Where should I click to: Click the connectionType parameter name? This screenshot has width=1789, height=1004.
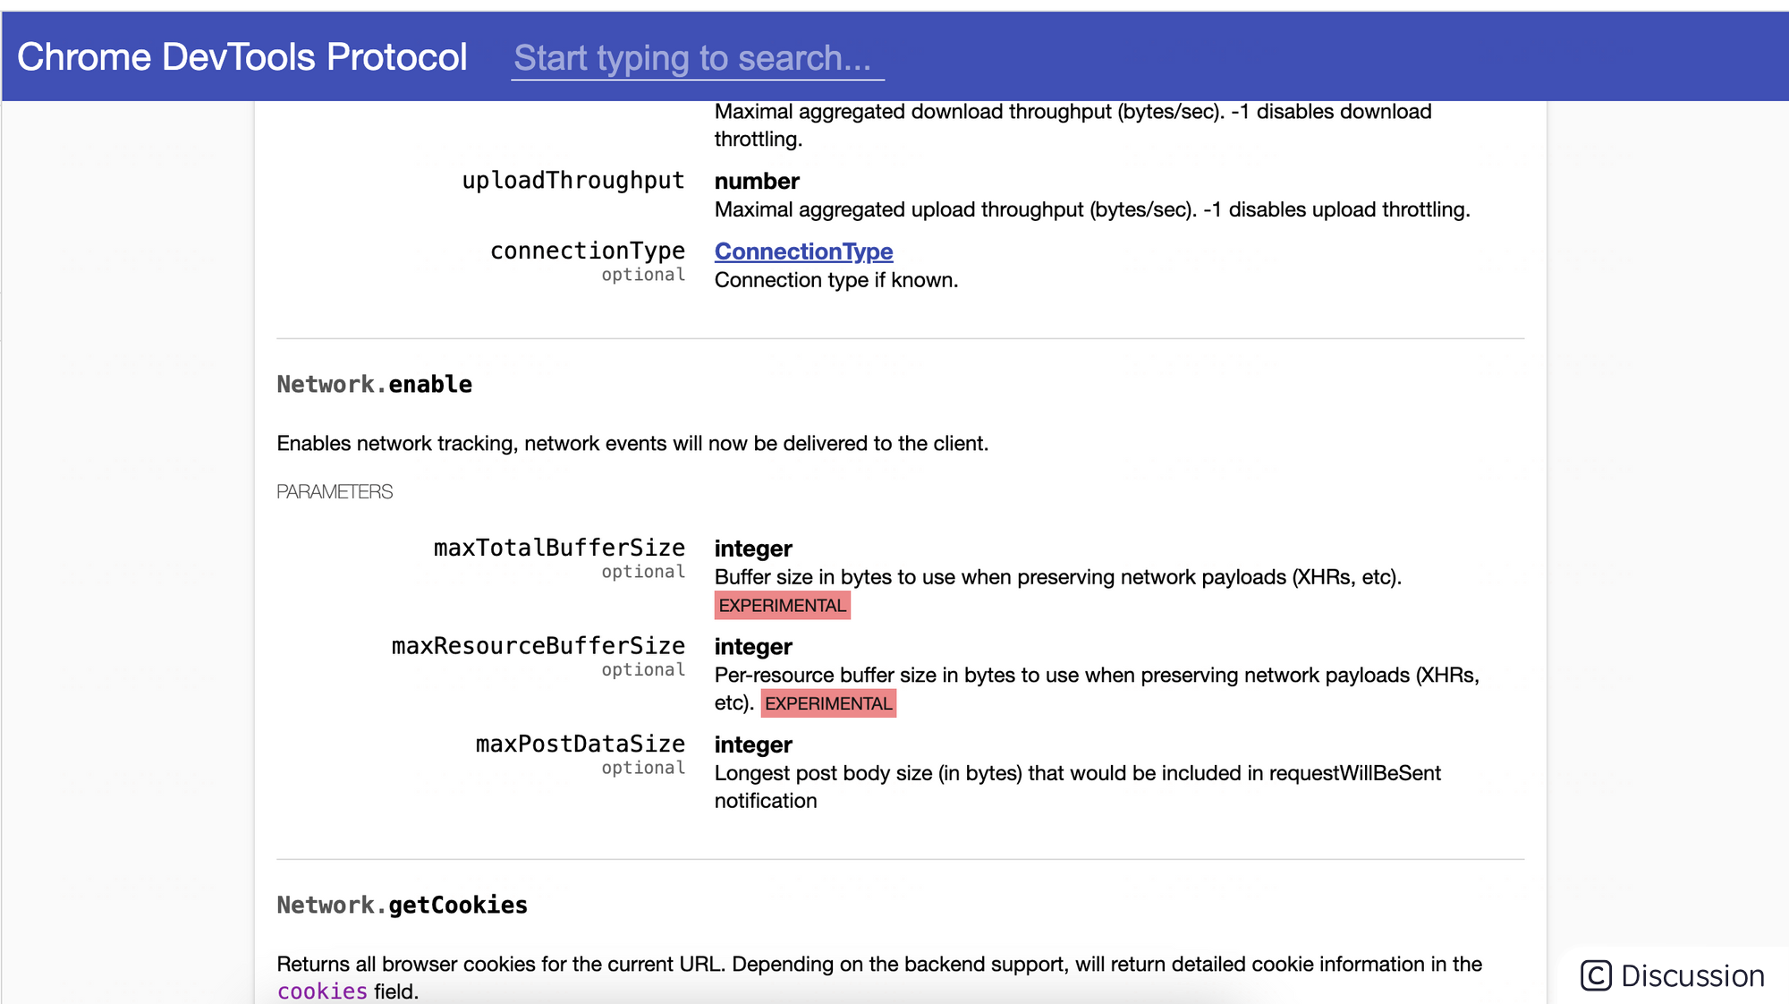pyautogui.click(x=588, y=251)
